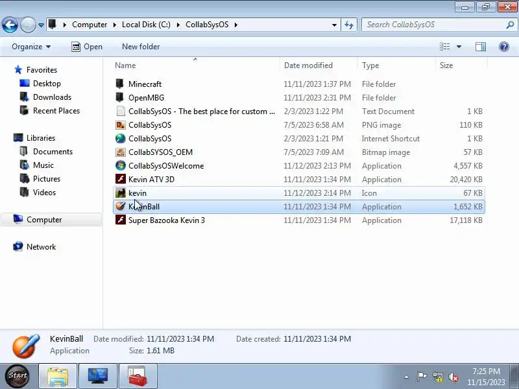Open the clock showing 7:25 PM
The width and height of the screenshot is (519, 389).
(486, 377)
